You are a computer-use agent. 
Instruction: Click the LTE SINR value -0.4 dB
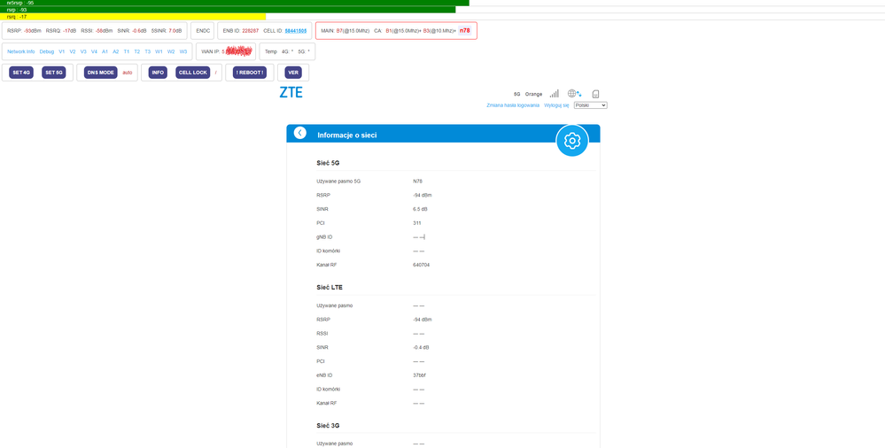coord(421,348)
